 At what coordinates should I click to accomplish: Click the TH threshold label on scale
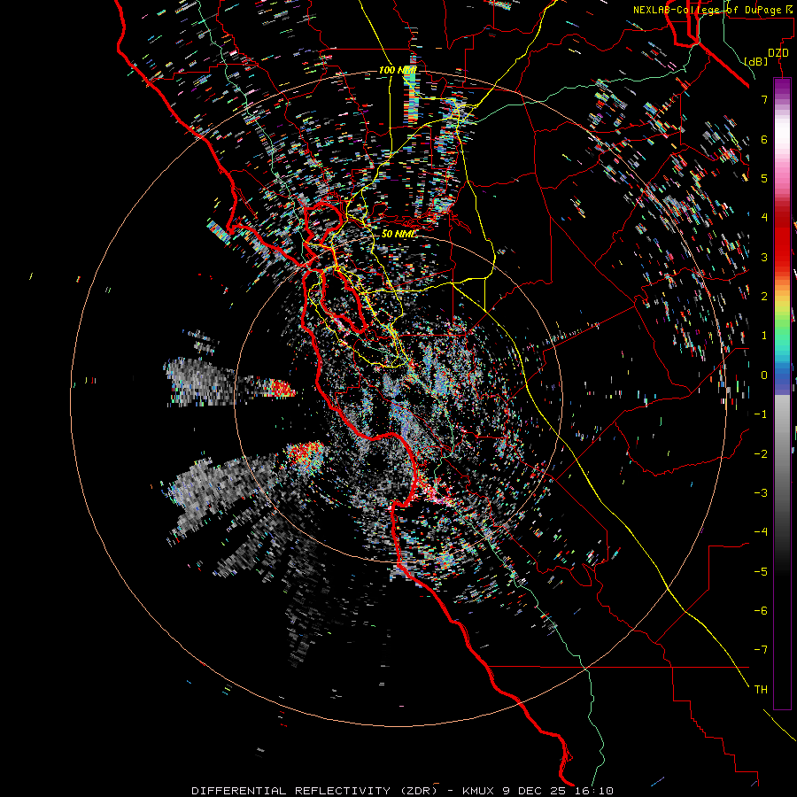(x=761, y=689)
